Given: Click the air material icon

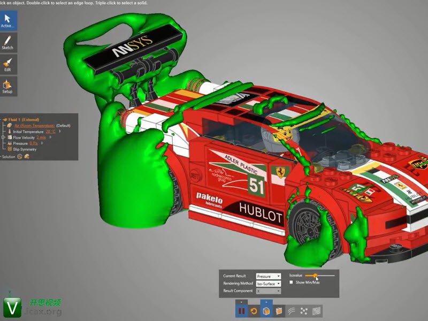Looking at the screenshot, I should click(x=10, y=126).
